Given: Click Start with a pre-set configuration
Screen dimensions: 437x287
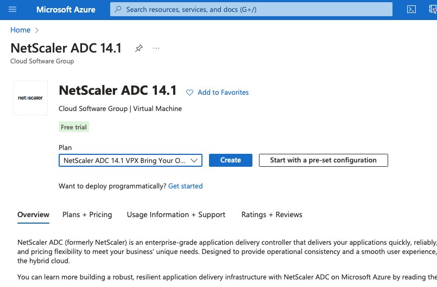Looking at the screenshot, I should pyautogui.click(x=324, y=160).
